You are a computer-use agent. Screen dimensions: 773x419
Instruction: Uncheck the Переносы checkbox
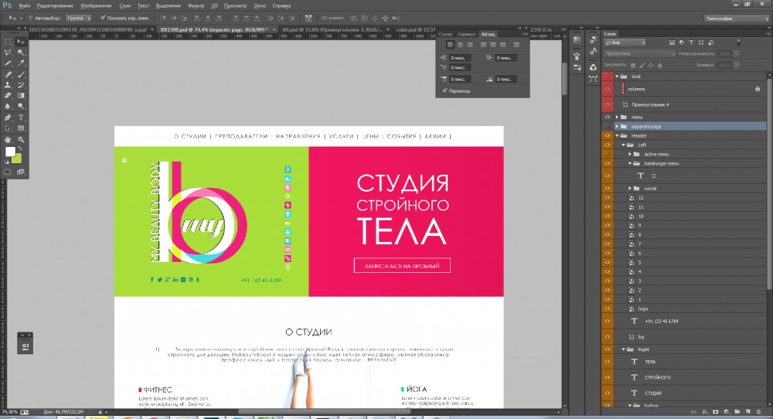coord(444,90)
